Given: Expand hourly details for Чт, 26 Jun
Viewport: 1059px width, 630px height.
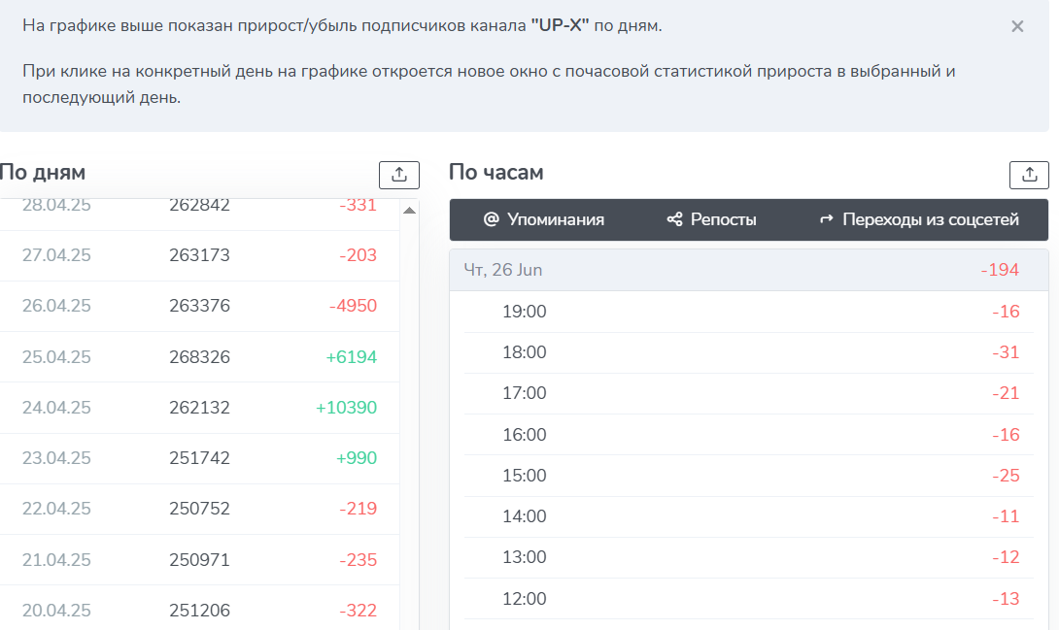Looking at the screenshot, I should click(x=748, y=269).
